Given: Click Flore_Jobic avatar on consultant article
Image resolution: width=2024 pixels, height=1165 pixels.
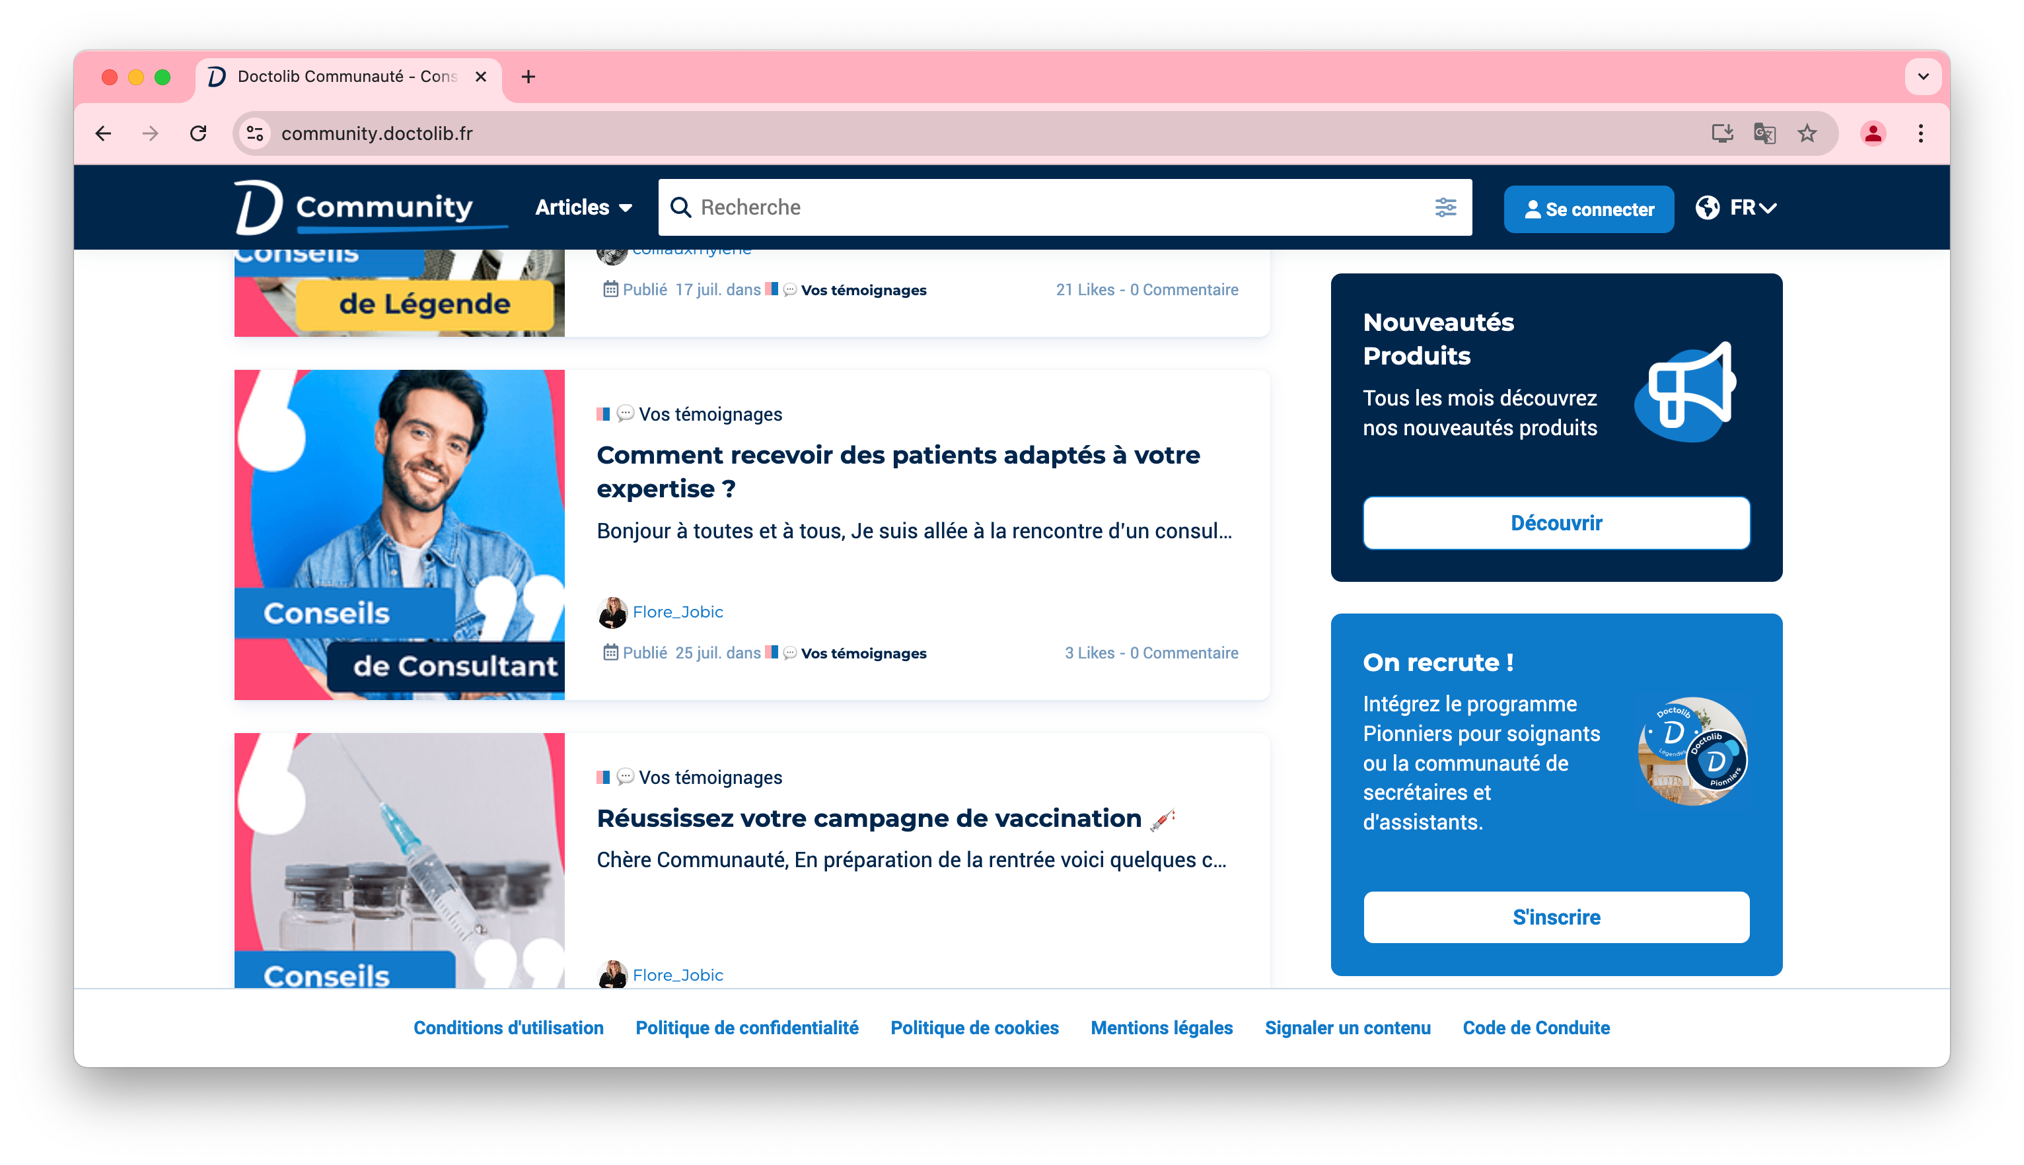Looking at the screenshot, I should point(612,612).
